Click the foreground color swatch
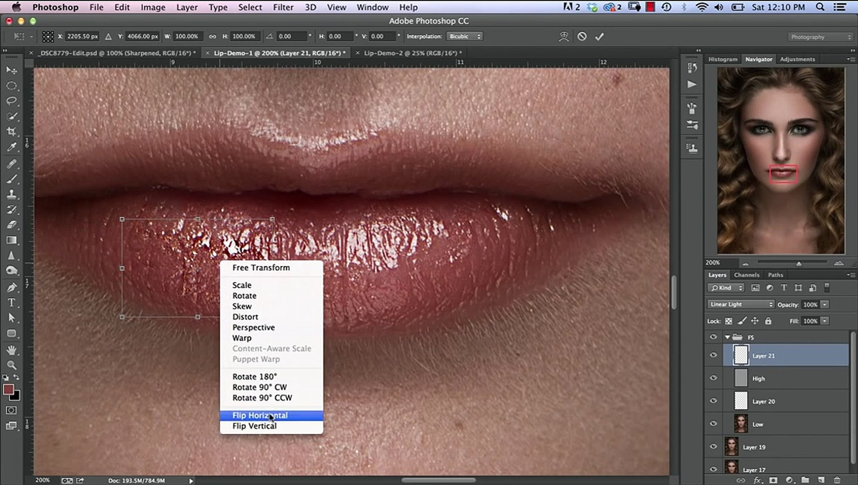Viewport: 858px width, 485px height. coord(8,389)
